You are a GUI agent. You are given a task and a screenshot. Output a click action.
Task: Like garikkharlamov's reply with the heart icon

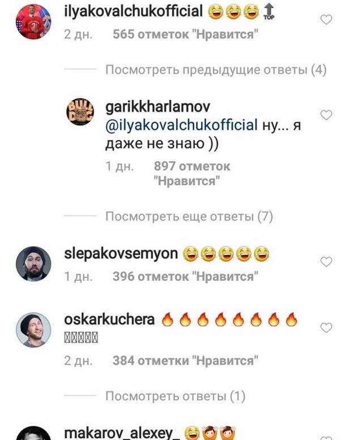point(326,115)
